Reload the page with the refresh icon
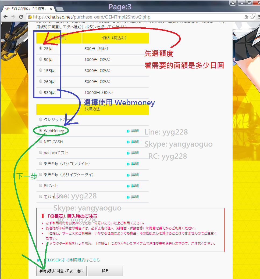This screenshot has height=279, width=260. (x=21, y=17)
